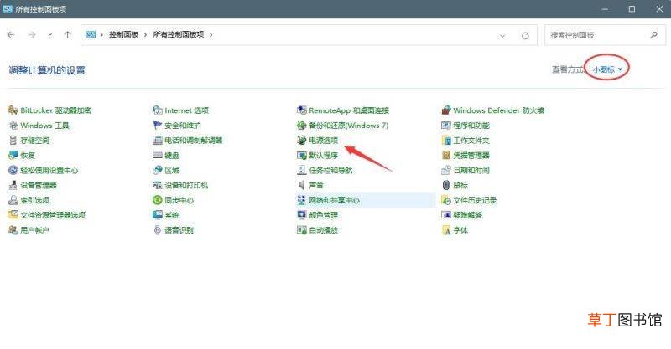Open the BitLocker 驱动器加密 icon
Screen dimensions: 671x349
(x=13, y=110)
